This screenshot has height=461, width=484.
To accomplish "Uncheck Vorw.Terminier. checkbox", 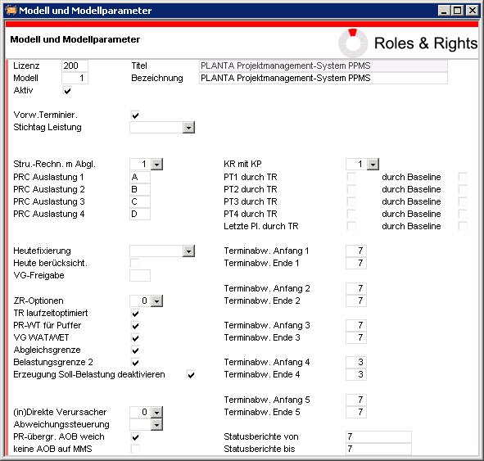I will (x=135, y=115).
